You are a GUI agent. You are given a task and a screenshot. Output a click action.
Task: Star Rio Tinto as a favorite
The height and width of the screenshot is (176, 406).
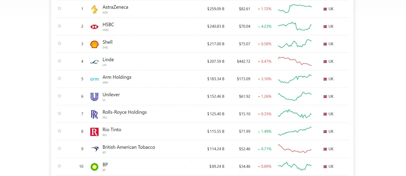click(60, 131)
